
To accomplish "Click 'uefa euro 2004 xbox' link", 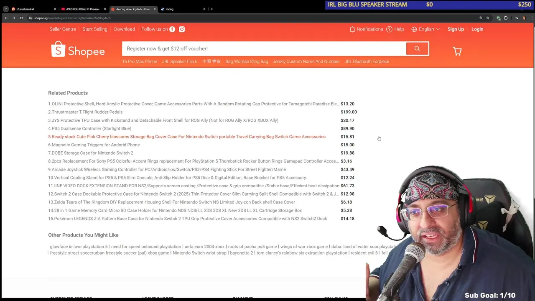I will [204, 247].
